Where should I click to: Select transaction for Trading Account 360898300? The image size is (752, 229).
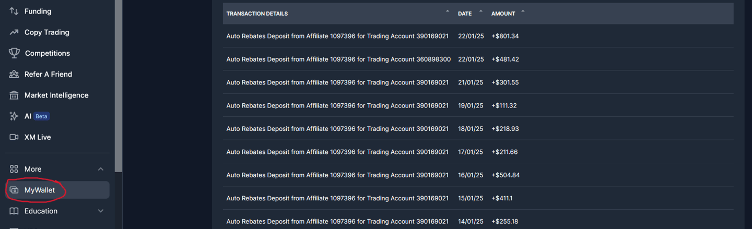pyautogui.click(x=338, y=59)
